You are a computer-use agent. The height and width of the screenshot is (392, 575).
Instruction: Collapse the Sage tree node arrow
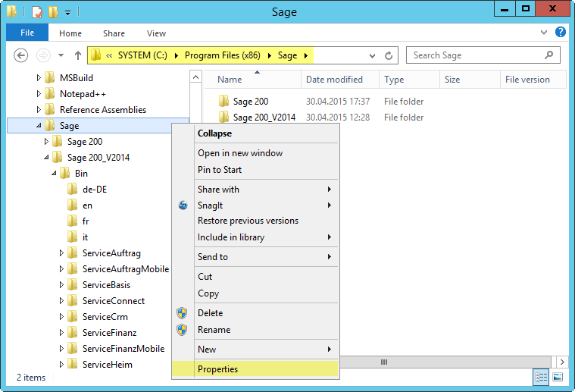[x=39, y=126]
